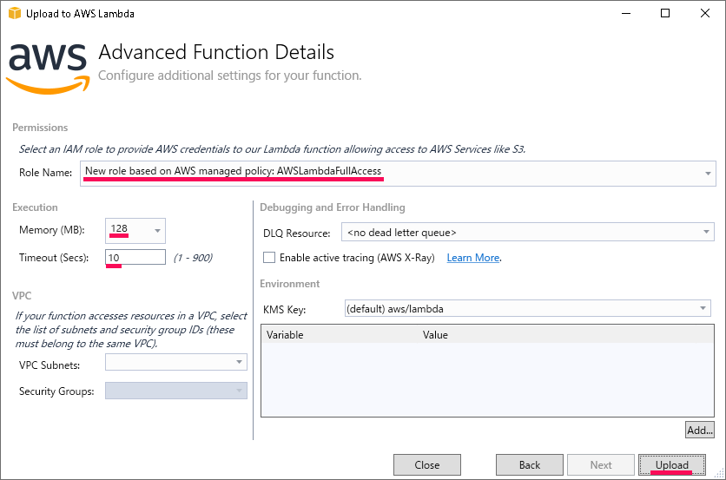
Task: Open the Memory (MB) dropdown
Action: click(135, 231)
